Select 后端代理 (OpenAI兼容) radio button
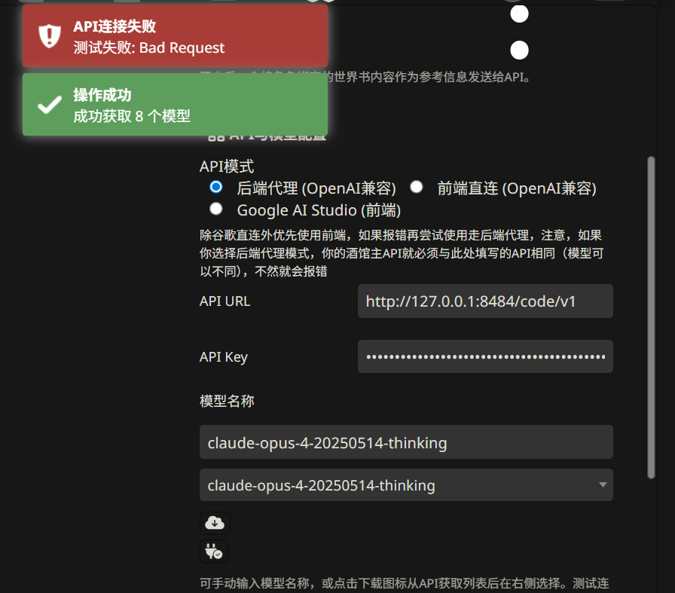 (216, 187)
